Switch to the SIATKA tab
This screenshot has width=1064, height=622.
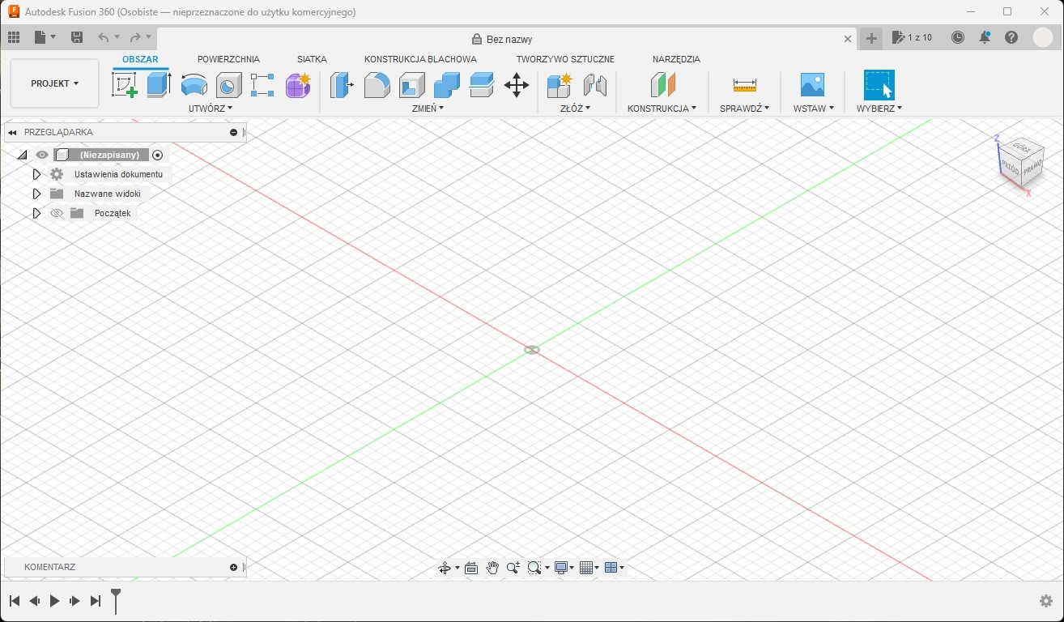tap(312, 59)
